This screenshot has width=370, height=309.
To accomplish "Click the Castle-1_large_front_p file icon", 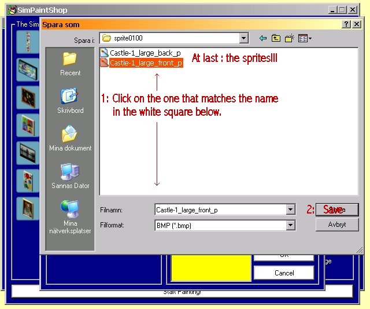I will (104, 63).
